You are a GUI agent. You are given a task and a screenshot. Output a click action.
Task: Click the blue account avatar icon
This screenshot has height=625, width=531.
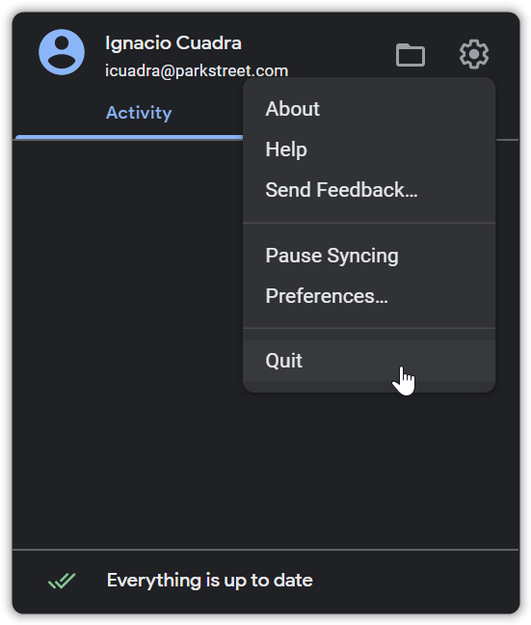62,52
